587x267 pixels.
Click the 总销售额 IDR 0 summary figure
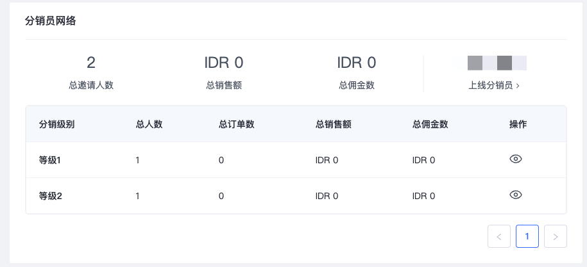pos(224,63)
